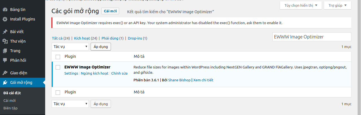Viewport: 361px width, 115px height.
Task: Filter by Phải dùng (1)
Action: click(112, 38)
